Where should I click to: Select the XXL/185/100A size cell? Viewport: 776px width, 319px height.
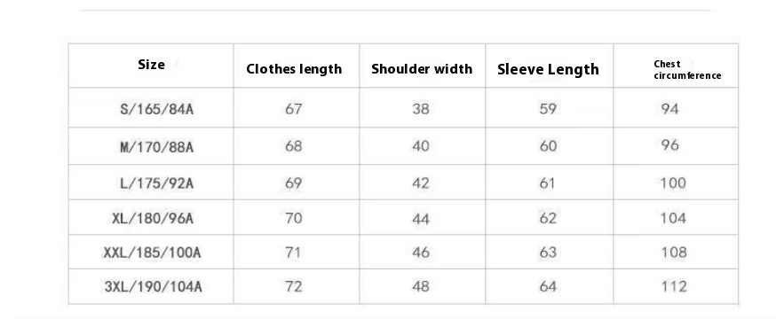click(x=153, y=253)
